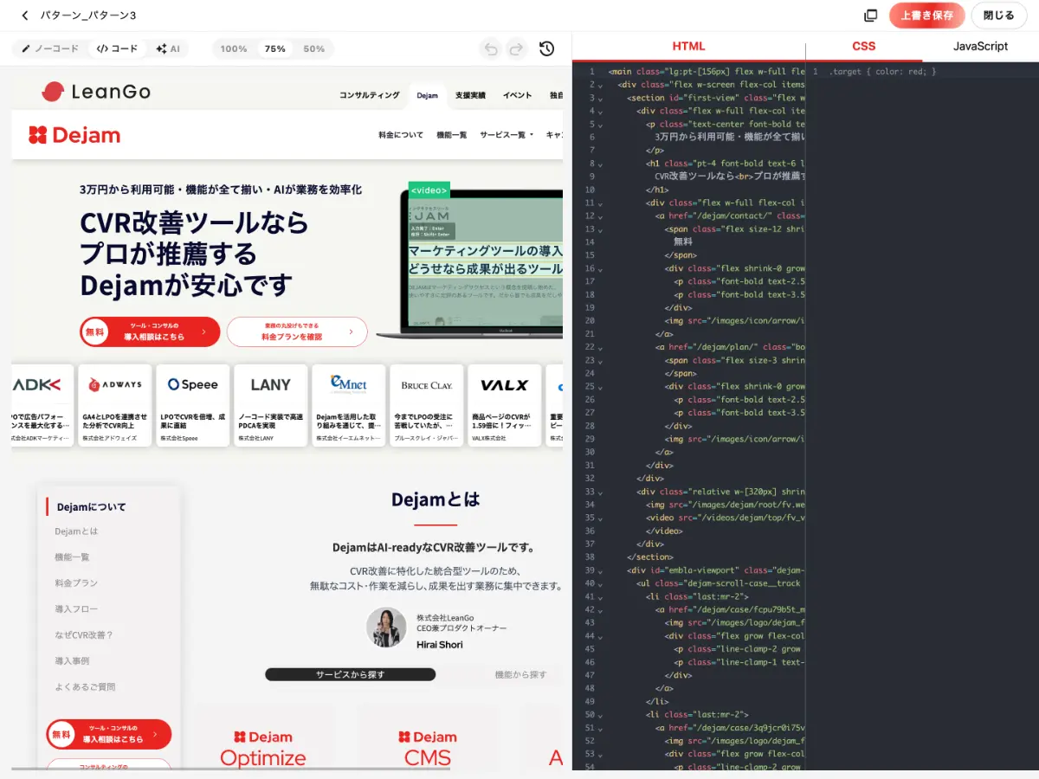Click 導入事例 in sidebar menu
Viewport: 1039px width, 779px height.
pyautogui.click(x=72, y=661)
